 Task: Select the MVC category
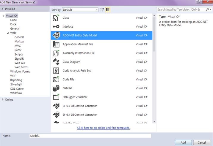coord(18,46)
